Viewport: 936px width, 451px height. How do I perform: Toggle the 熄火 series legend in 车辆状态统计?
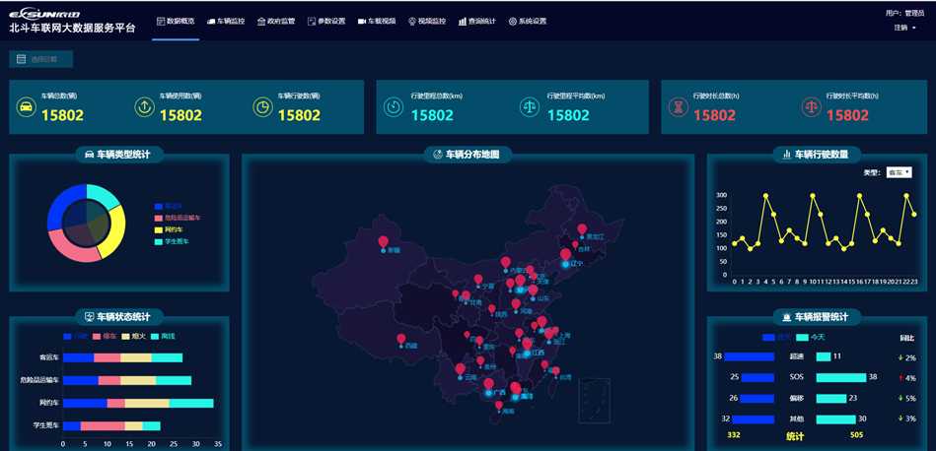point(133,337)
